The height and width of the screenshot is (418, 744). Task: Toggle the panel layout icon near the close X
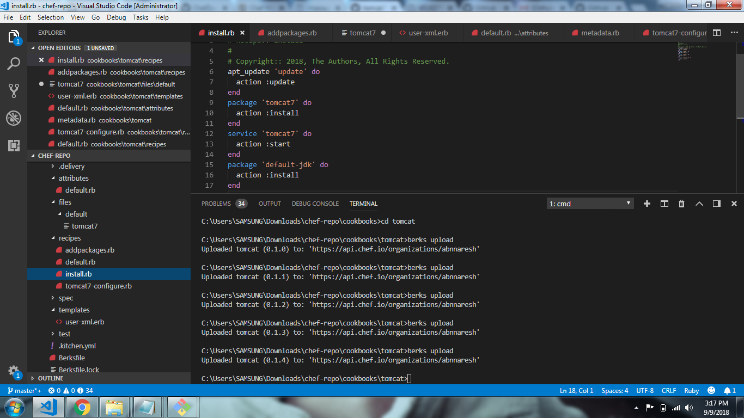point(716,203)
